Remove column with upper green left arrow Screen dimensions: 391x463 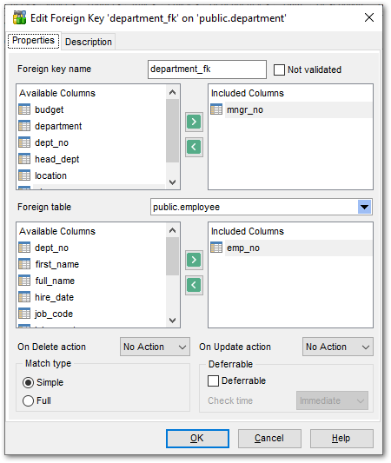(x=194, y=147)
